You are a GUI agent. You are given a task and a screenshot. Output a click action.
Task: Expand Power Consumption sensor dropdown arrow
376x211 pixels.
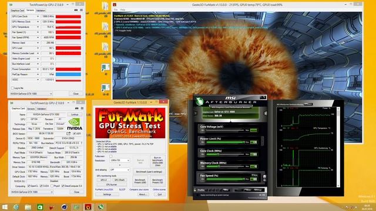pos(38,69)
